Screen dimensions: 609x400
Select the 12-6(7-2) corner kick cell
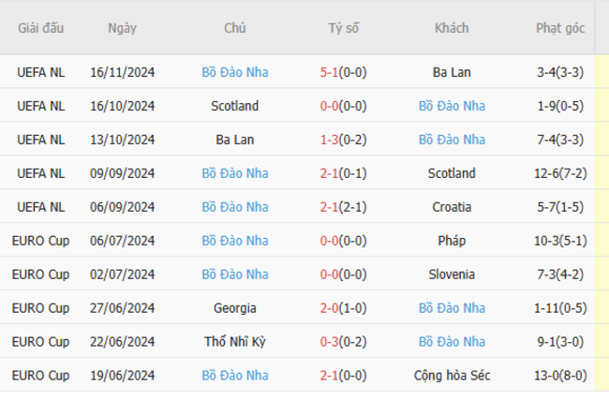(x=560, y=173)
